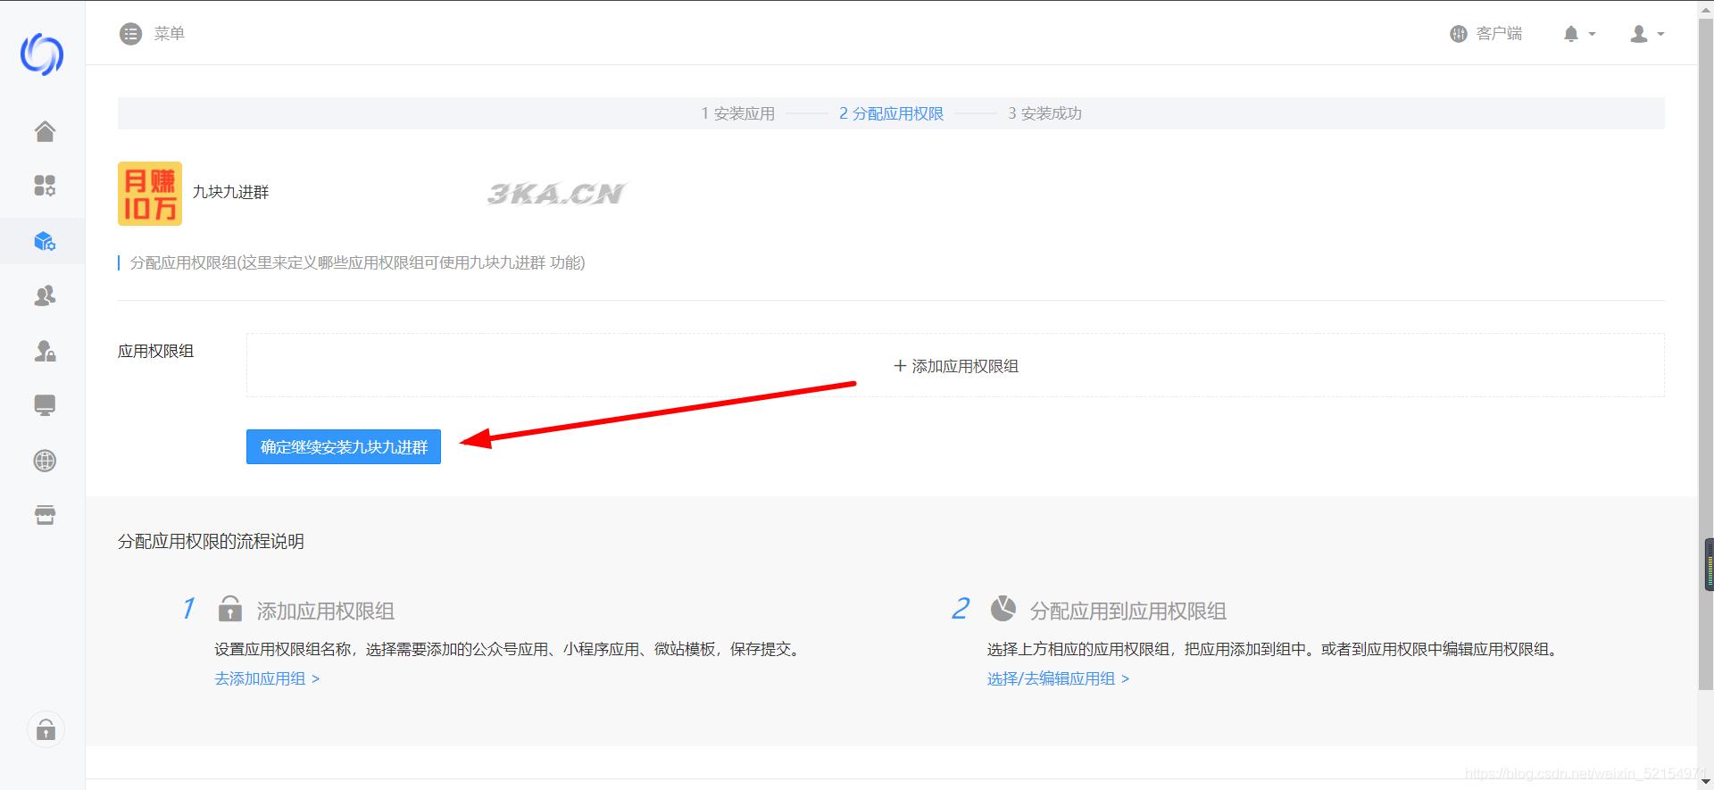Open the 选择/去编辑应用组 link

[x=1058, y=678]
